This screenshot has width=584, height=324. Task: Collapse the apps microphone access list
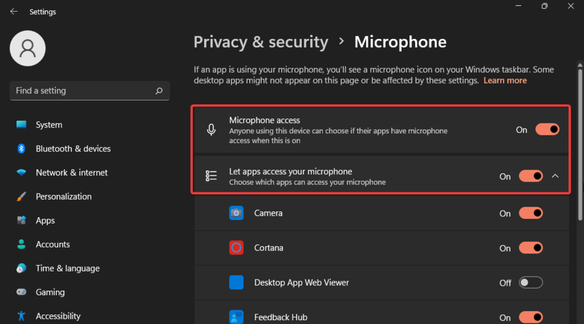click(555, 176)
